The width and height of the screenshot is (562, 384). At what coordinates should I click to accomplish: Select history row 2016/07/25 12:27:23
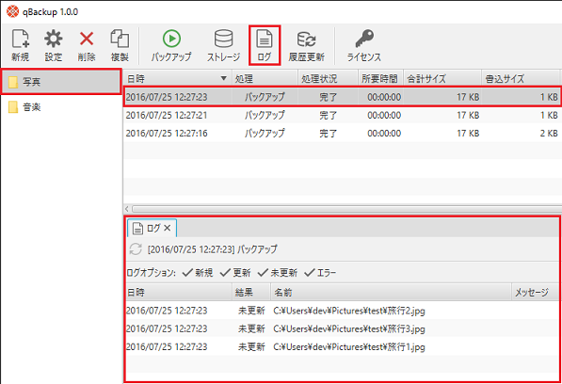point(342,97)
